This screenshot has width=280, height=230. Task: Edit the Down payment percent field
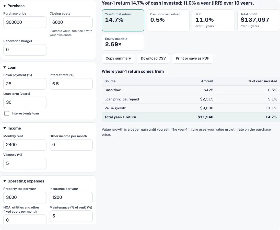click(25, 84)
